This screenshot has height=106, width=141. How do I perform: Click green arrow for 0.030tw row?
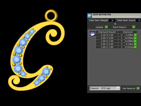point(136,38)
